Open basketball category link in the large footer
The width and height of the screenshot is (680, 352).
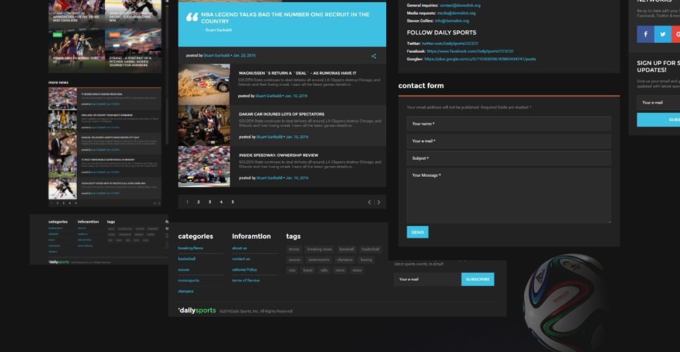(x=187, y=259)
